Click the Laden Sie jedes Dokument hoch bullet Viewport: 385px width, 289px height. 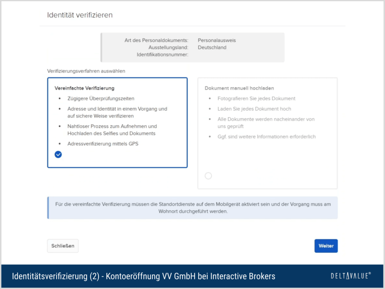tap(255, 109)
